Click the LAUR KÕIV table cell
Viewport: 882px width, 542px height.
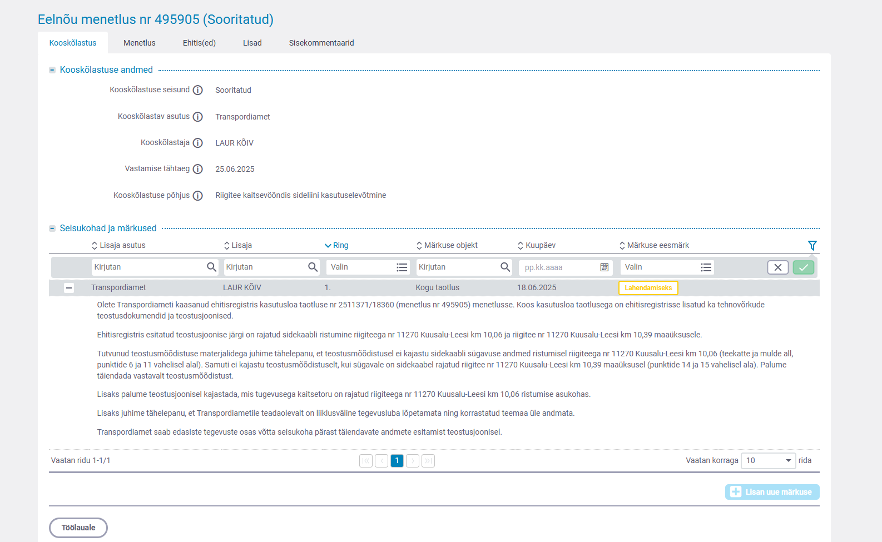[242, 288]
